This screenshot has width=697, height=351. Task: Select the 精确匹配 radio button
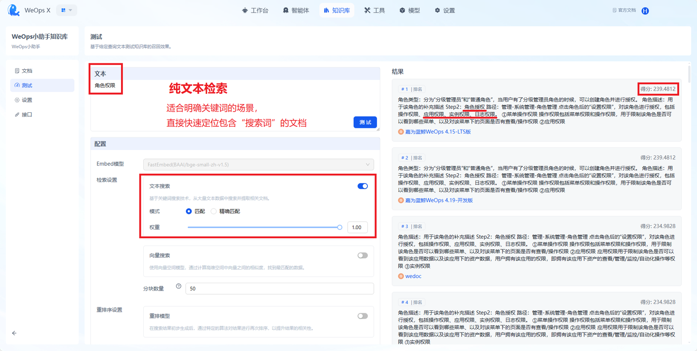(213, 211)
